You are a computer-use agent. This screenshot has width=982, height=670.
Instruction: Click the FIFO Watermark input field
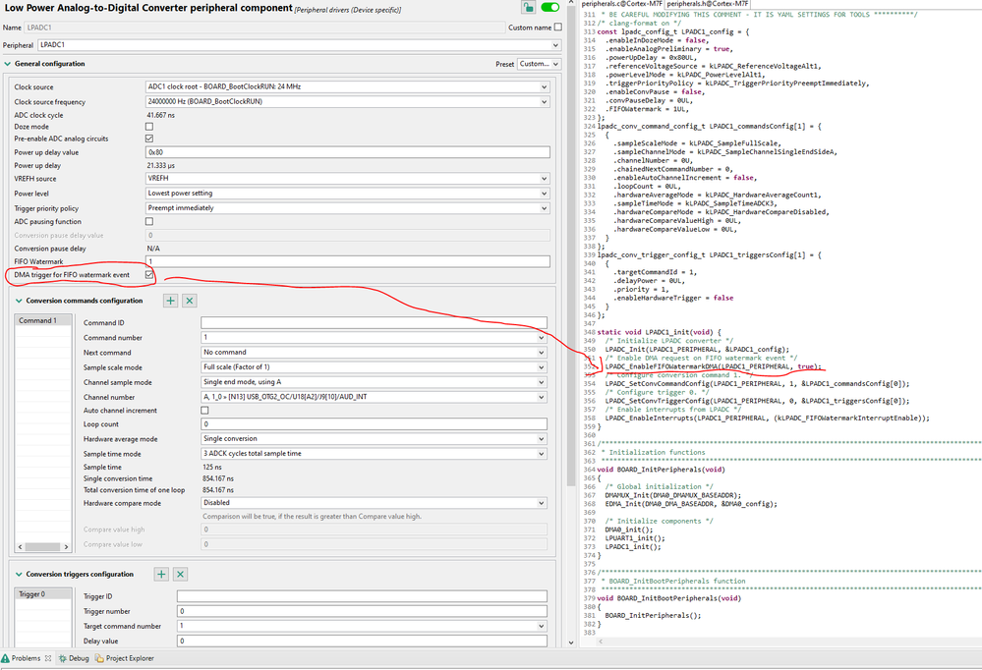click(348, 261)
